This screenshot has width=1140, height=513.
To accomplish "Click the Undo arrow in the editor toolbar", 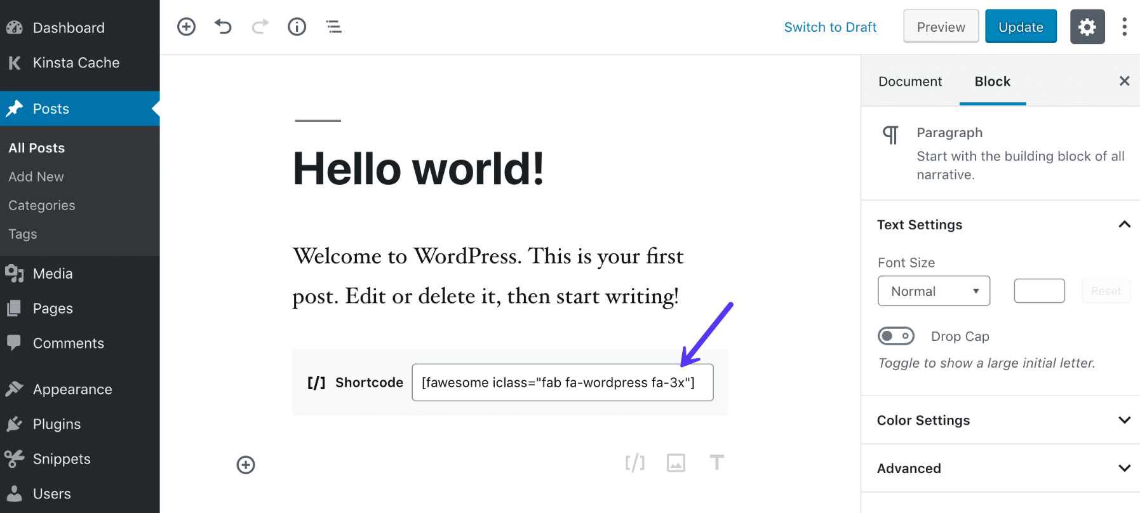I will (x=223, y=26).
